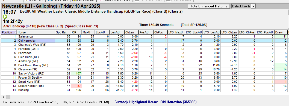The image size is (289, 106).
Task: Click the ChLen column header
Action: coord(131,32)
